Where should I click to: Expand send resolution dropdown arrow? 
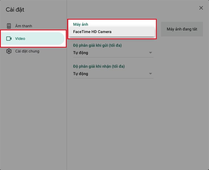click(150, 53)
